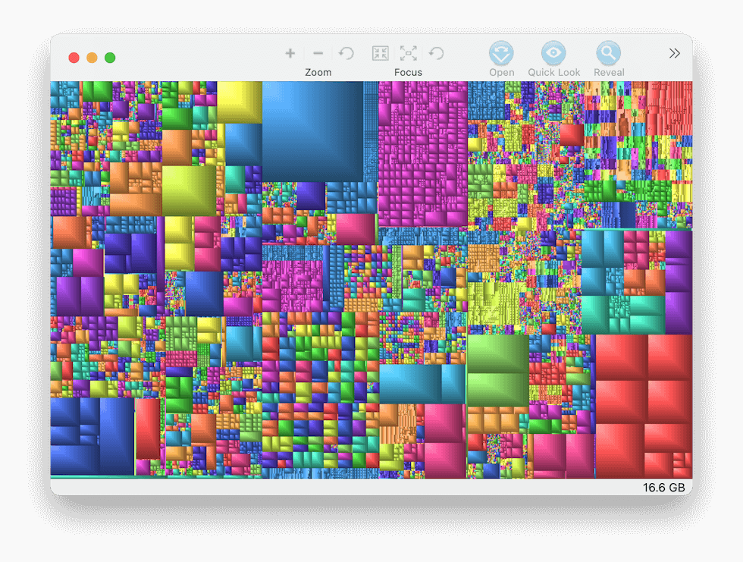Click the Focus icon with inward arrows
This screenshot has width=743, height=562.
click(x=381, y=53)
